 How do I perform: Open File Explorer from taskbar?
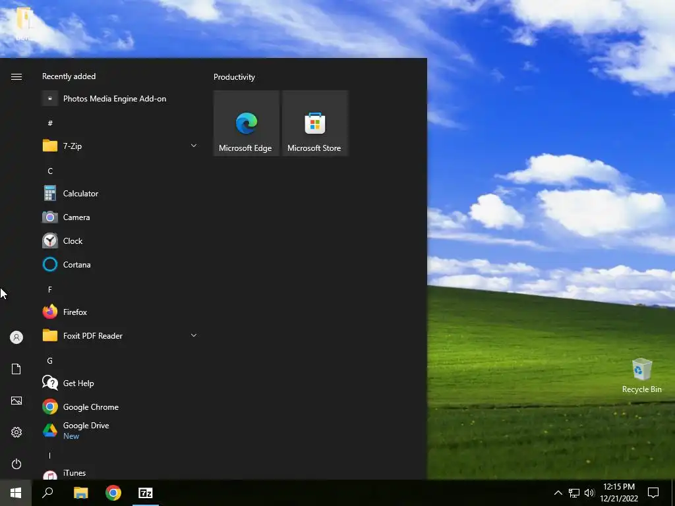coord(80,493)
